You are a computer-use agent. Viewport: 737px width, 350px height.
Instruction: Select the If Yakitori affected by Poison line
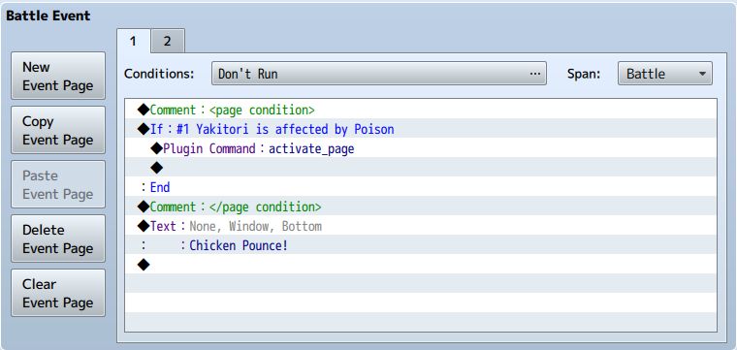pyautogui.click(x=421, y=129)
